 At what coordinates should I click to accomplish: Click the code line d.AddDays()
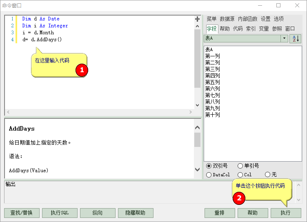(42, 40)
